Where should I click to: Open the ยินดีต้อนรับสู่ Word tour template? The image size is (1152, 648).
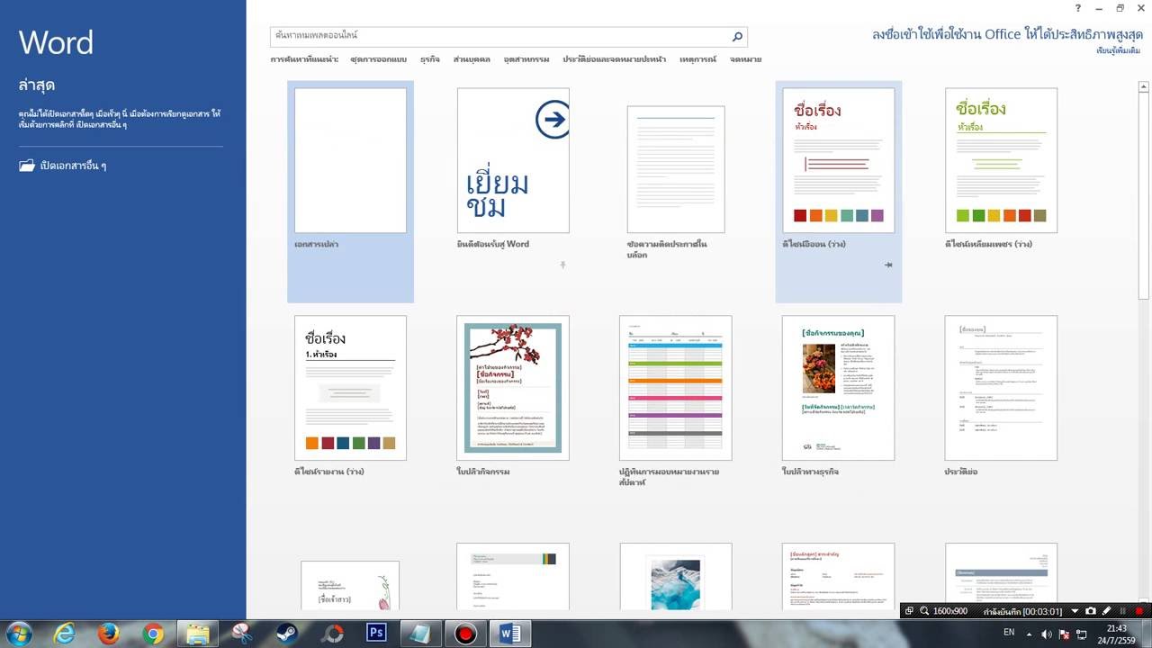(513, 160)
